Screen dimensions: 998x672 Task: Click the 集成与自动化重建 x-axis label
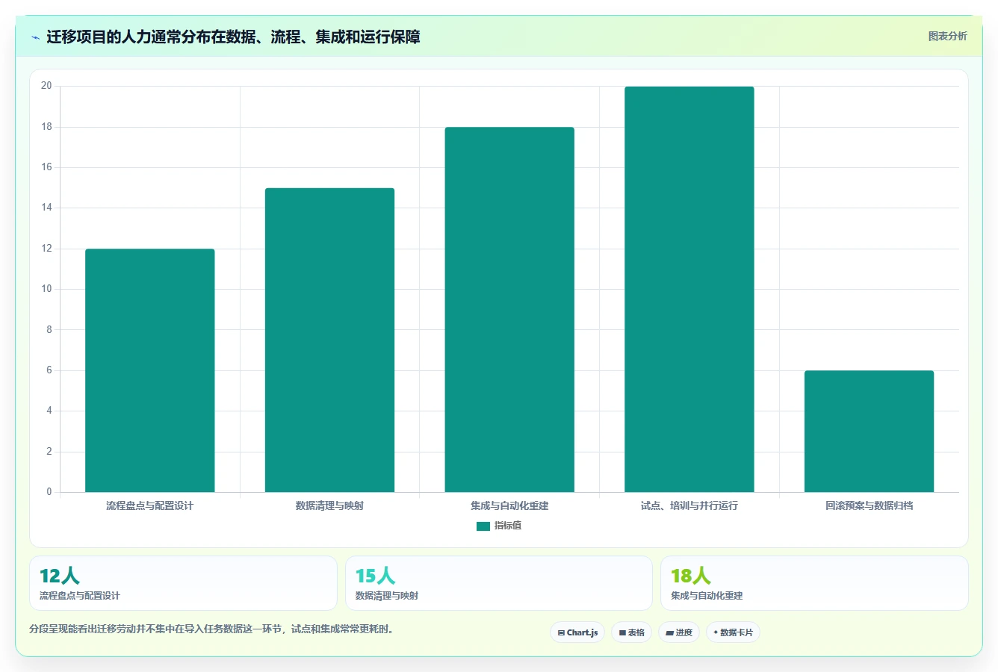(x=509, y=505)
